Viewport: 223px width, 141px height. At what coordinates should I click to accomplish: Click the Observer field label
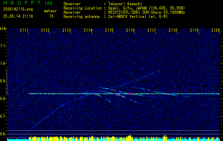[x=72, y=4]
